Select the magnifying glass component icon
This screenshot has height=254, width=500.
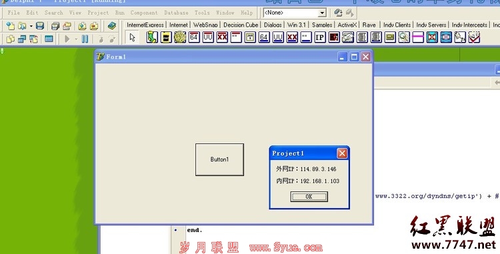[404, 37]
